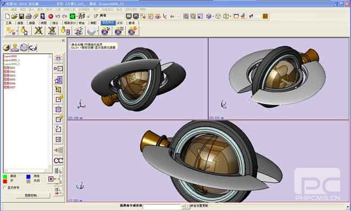
Task: Click the red stop icon in toolbar
Action: point(51,16)
